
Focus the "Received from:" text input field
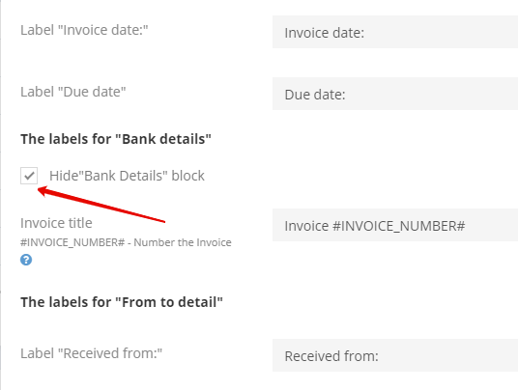(395, 355)
